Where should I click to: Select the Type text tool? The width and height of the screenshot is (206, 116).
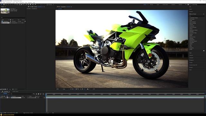(x=23, y=5)
